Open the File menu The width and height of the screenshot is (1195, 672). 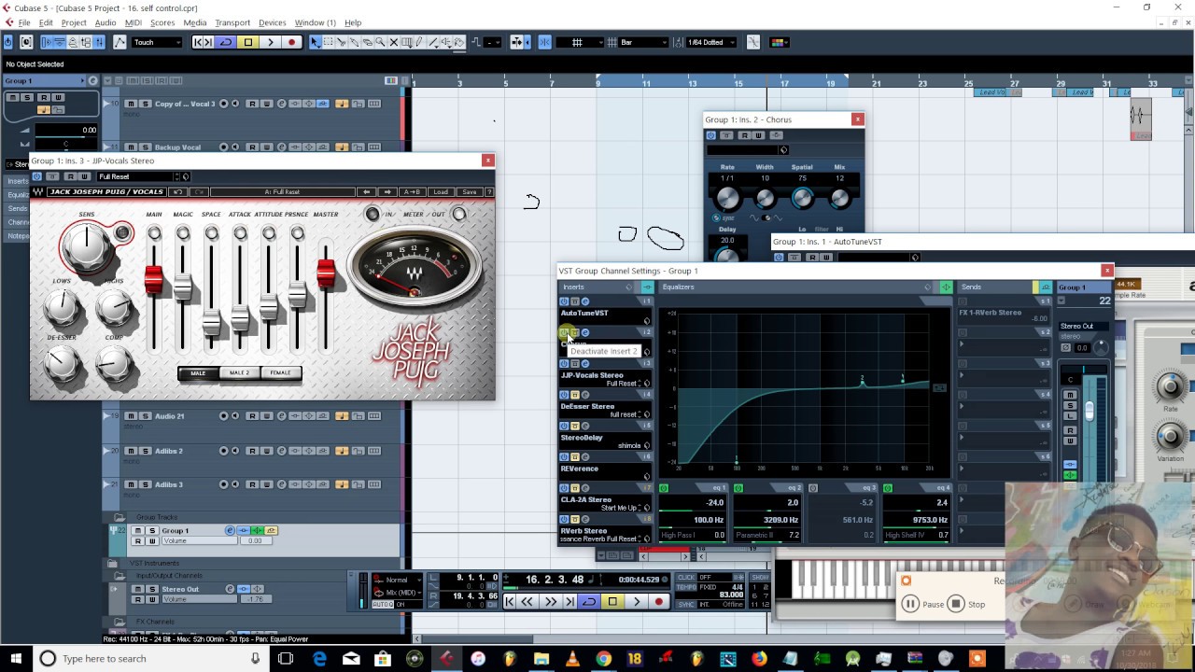24,22
